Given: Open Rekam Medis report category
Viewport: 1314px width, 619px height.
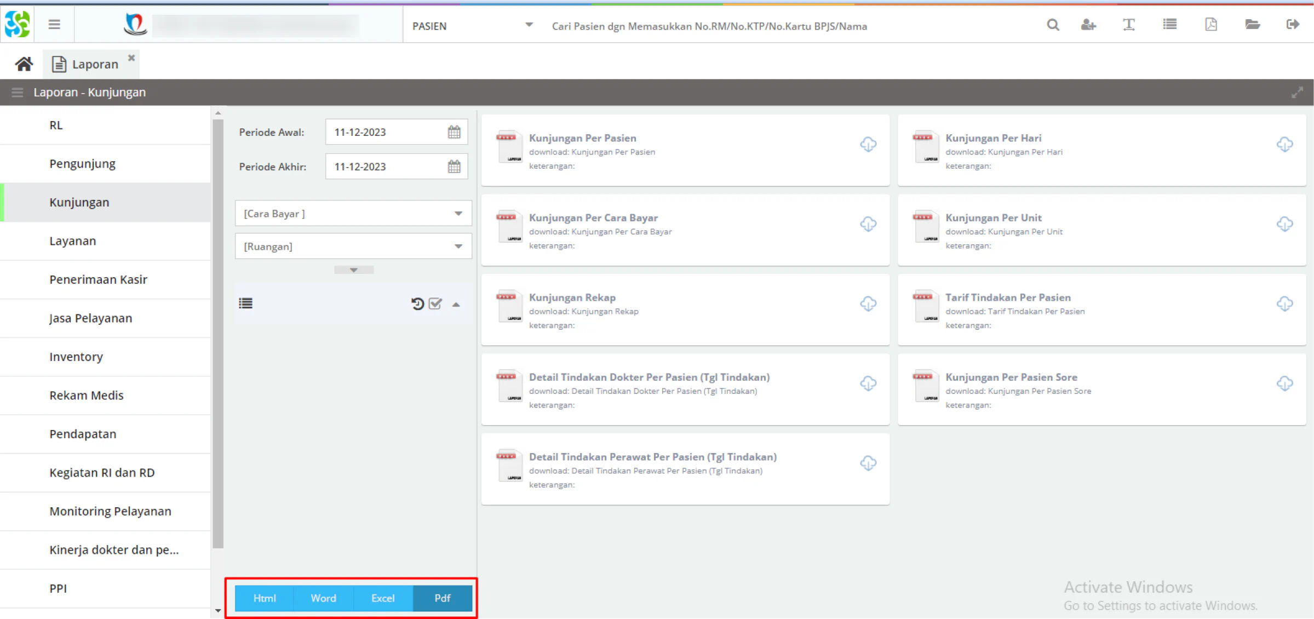Looking at the screenshot, I should (x=105, y=396).
